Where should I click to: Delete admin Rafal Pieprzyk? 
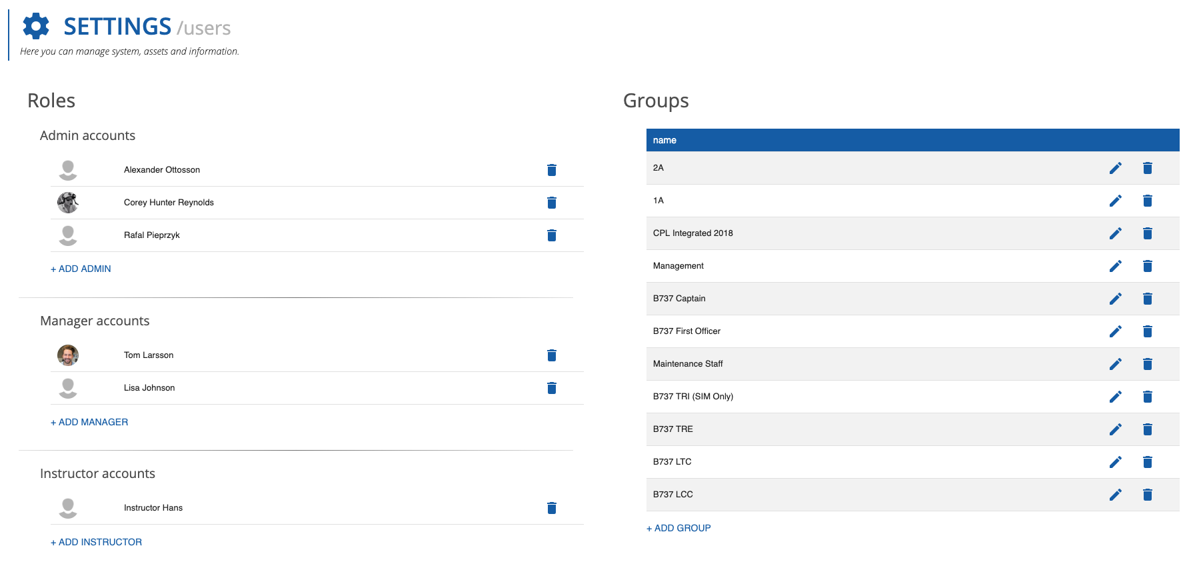552,235
